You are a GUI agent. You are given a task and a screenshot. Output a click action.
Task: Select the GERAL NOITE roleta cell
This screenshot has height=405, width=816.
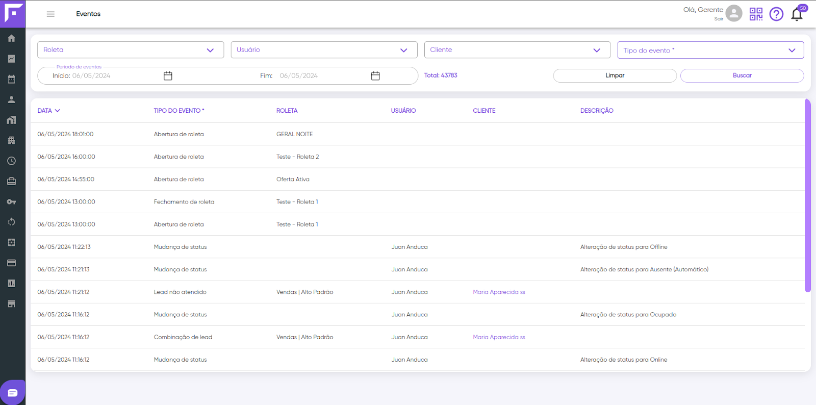point(294,134)
